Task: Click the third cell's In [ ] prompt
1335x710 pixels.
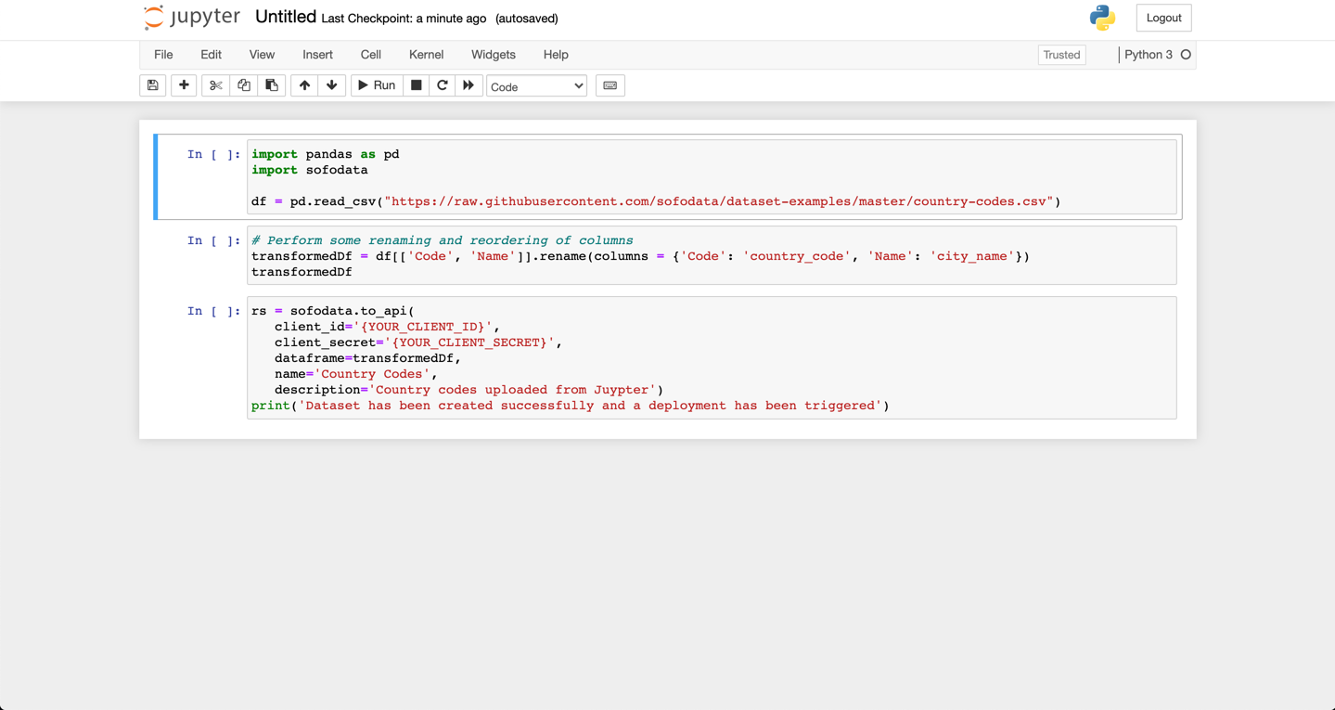Action: tap(213, 311)
